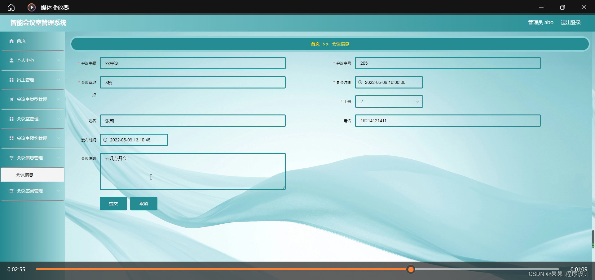Click the orange played portion of timeline

click(222, 269)
